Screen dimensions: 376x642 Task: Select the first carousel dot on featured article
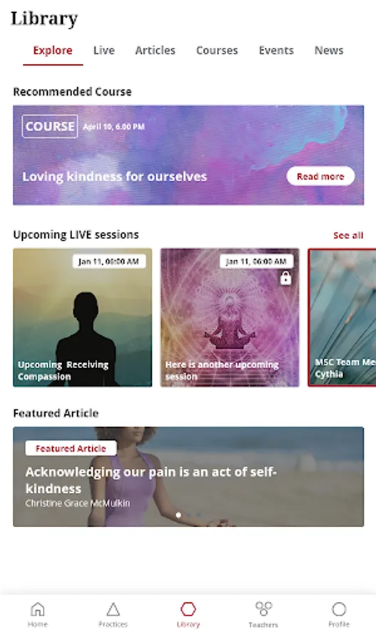(178, 515)
